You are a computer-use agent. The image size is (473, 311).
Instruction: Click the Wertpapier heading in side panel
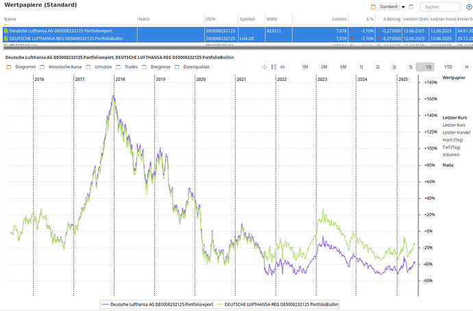[454, 78]
